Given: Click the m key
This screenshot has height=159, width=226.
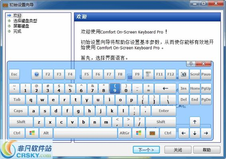Looking at the screenshot, I should (x=106, y=122).
